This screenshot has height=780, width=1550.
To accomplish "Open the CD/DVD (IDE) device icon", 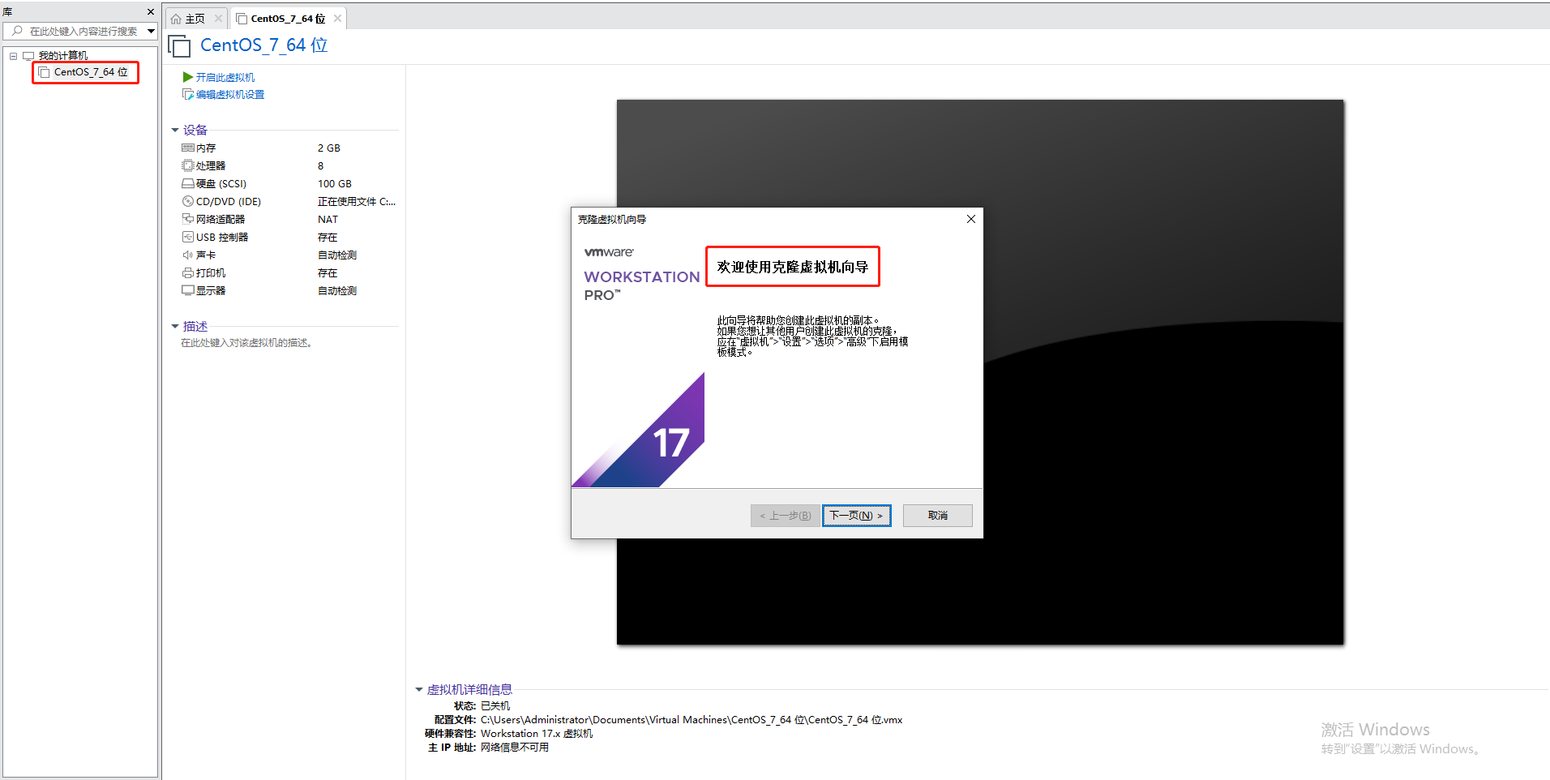I will pos(188,201).
